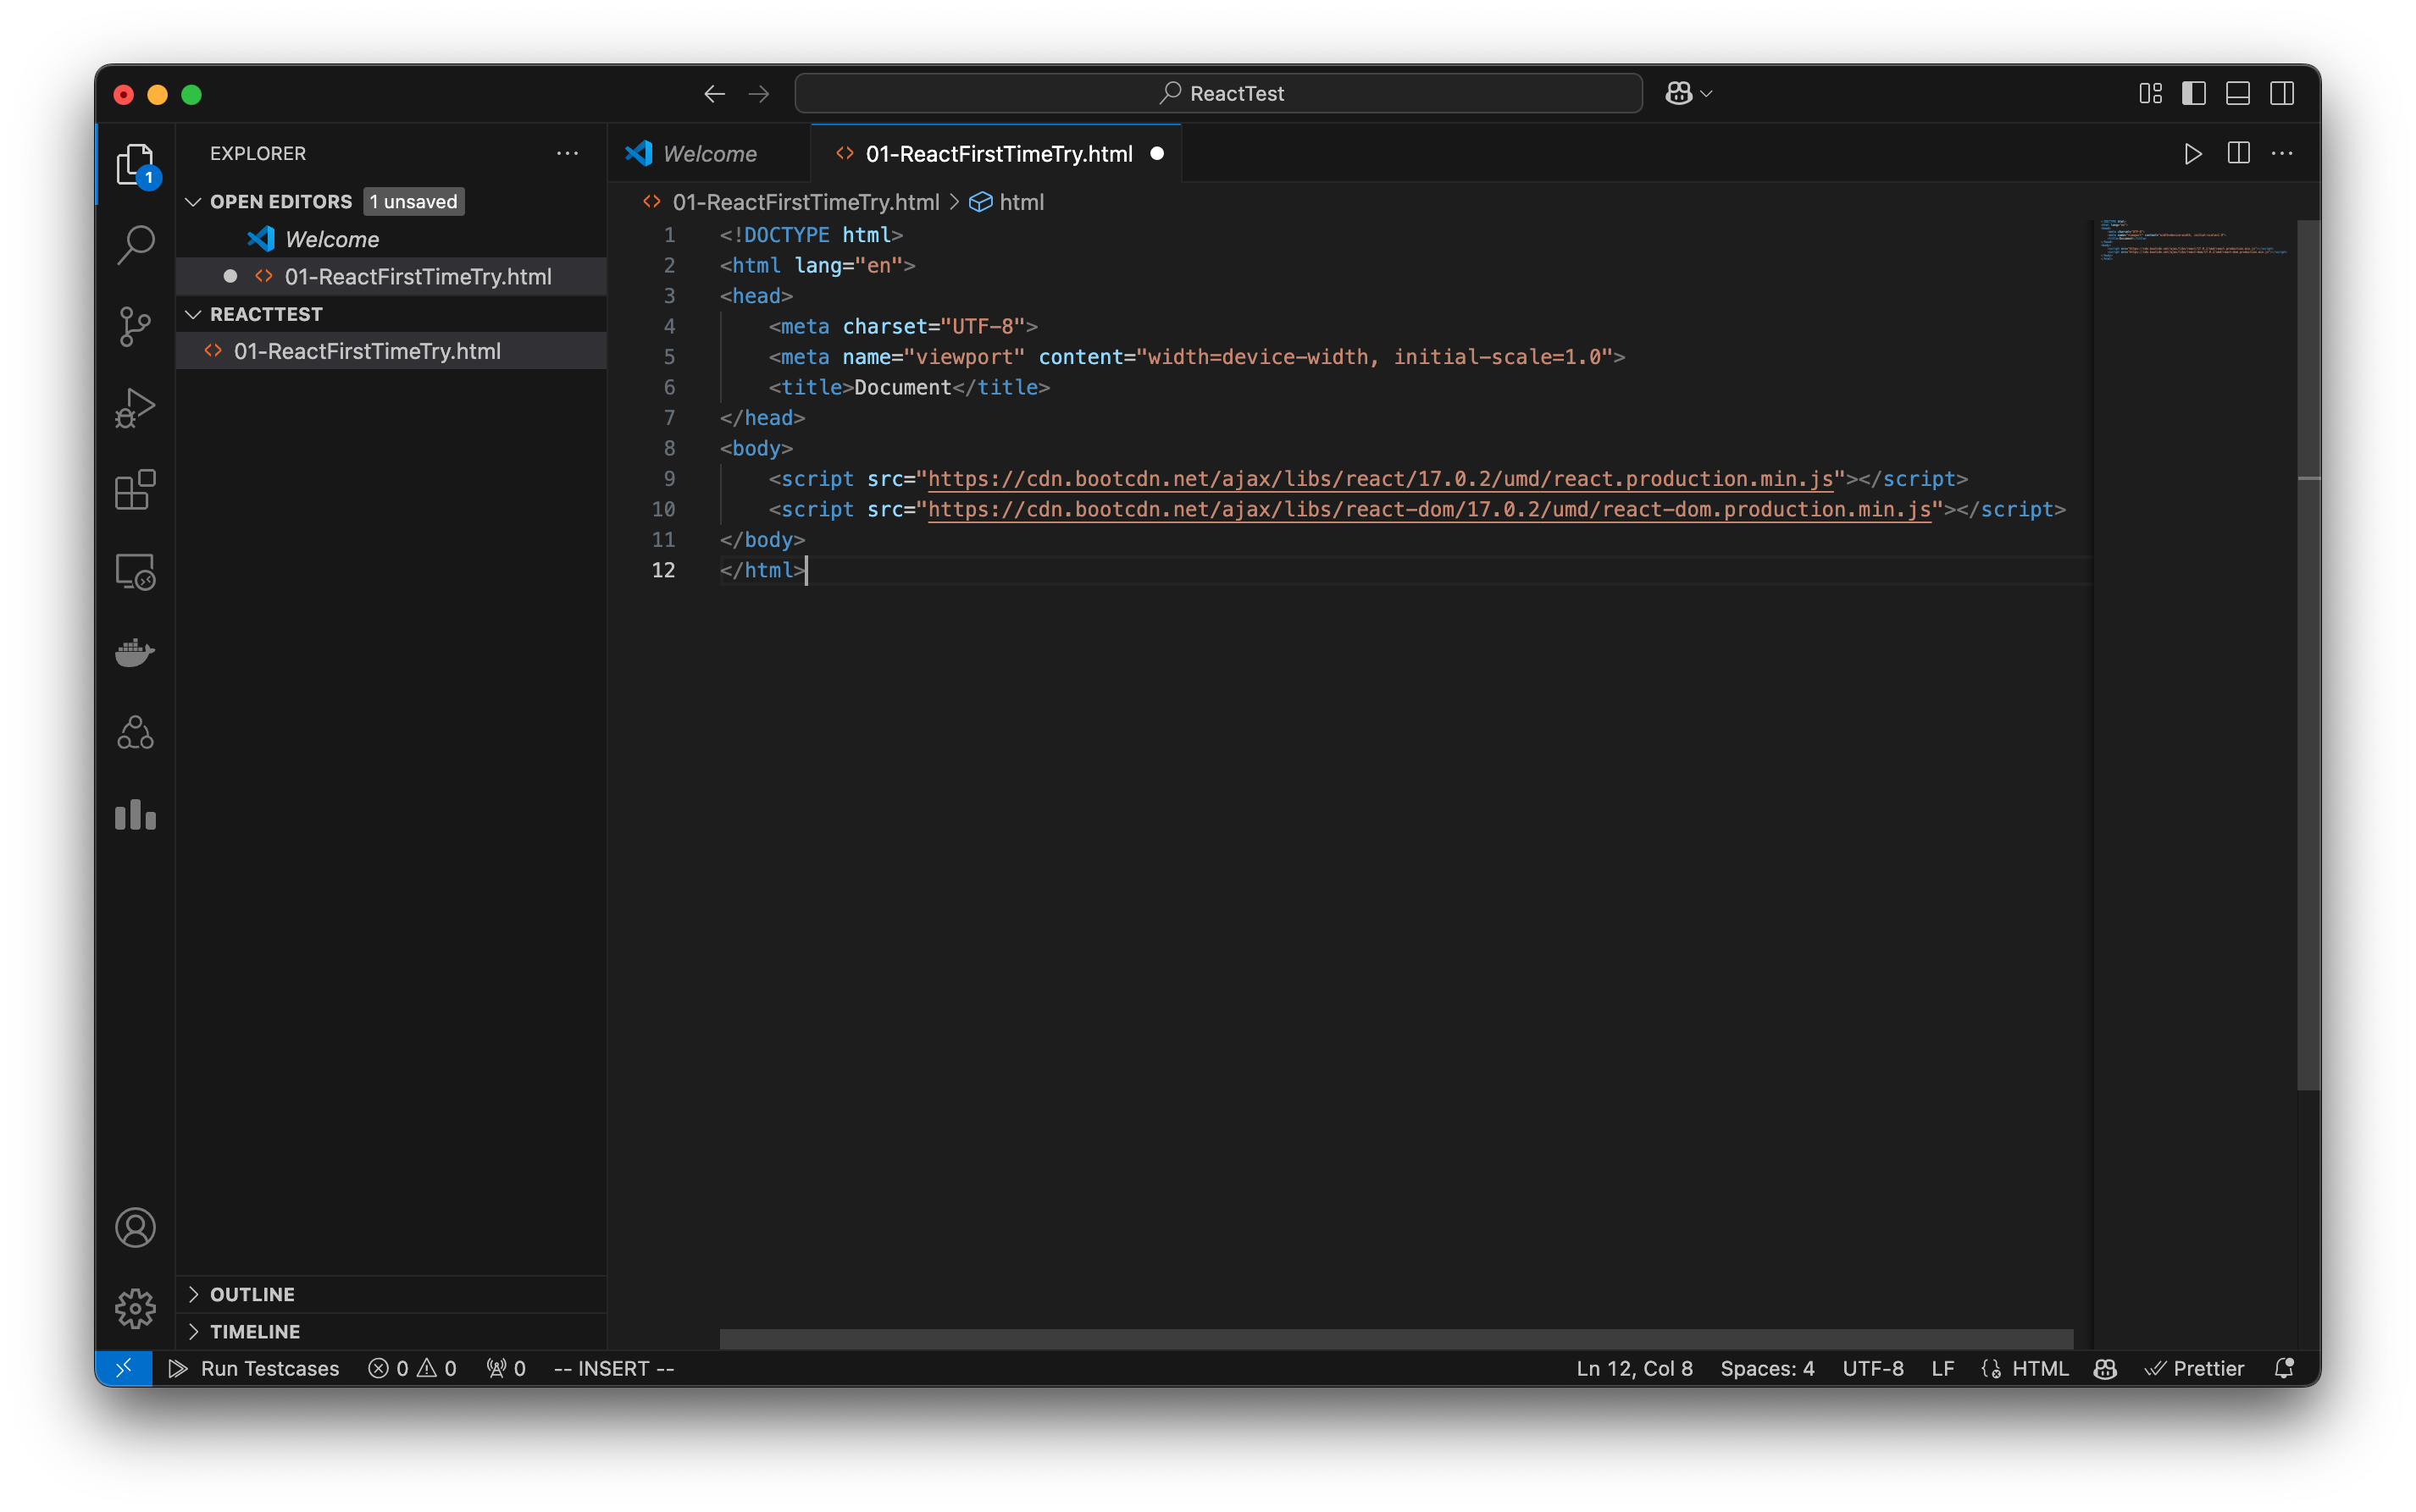Toggle the secondary sidebar open
Viewport: 2416px width, 1512px height.
(2282, 93)
